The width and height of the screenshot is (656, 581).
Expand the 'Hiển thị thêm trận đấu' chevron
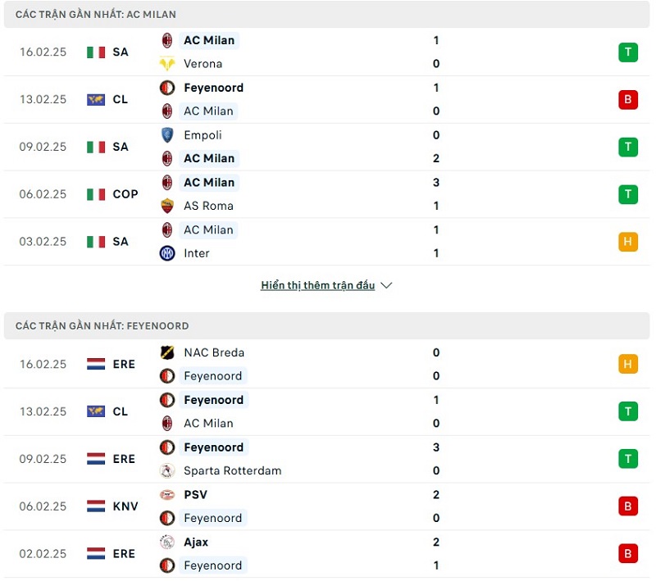click(x=387, y=285)
